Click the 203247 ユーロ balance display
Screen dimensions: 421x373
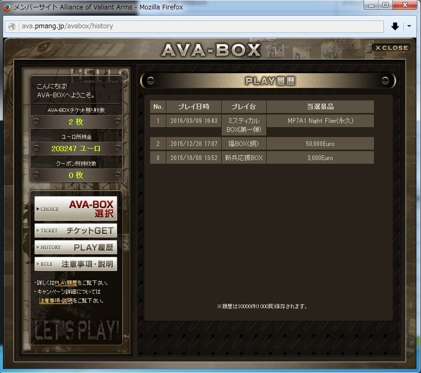[x=76, y=149]
